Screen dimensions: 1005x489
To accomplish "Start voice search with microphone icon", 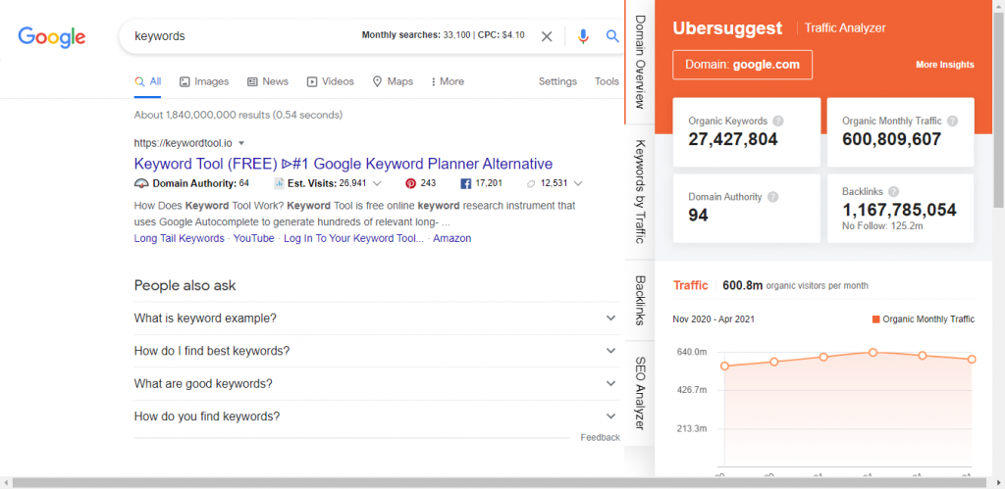I will coord(583,36).
